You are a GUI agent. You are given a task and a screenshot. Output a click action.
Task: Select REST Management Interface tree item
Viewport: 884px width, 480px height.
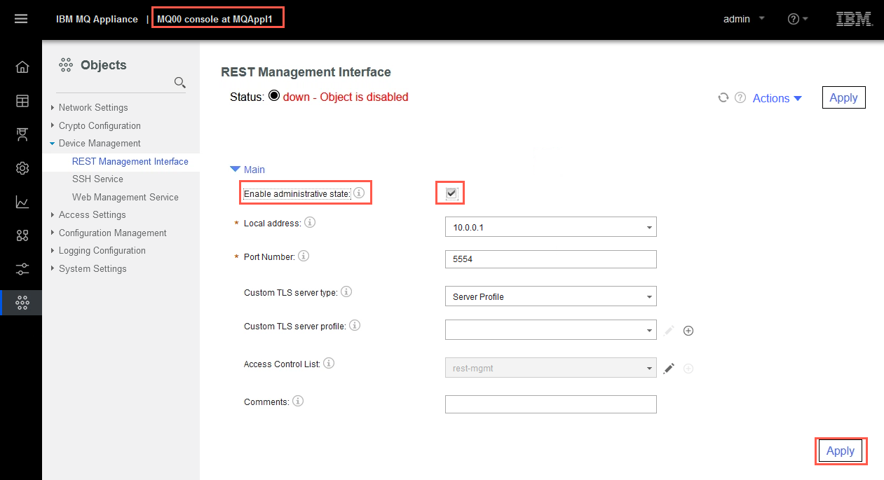(x=130, y=161)
